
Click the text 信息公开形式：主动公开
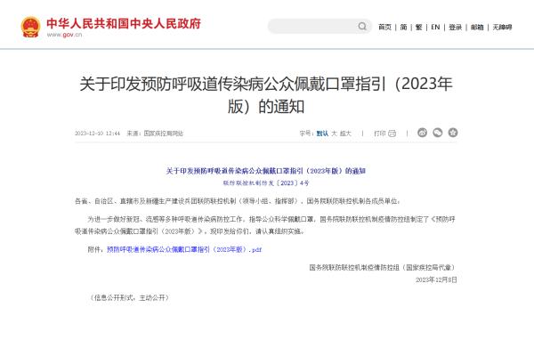click(130, 298)
